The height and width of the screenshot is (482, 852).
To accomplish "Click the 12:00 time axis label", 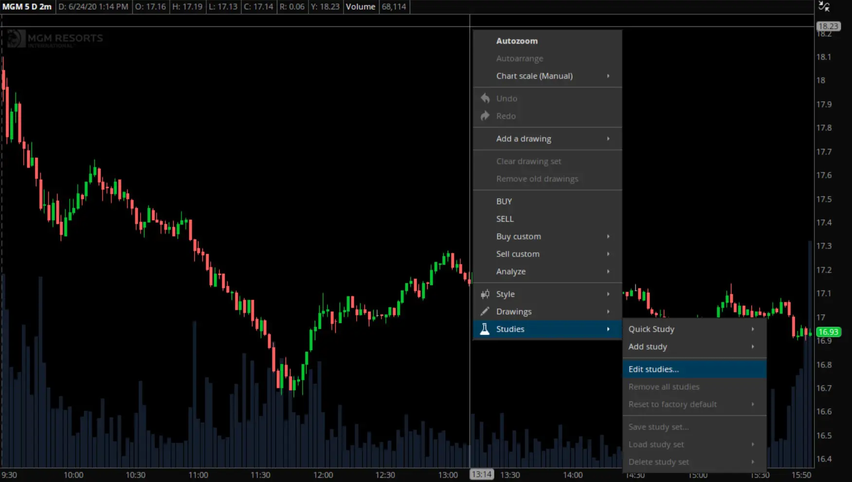I will pyautogui.click(x=323, y=475).
